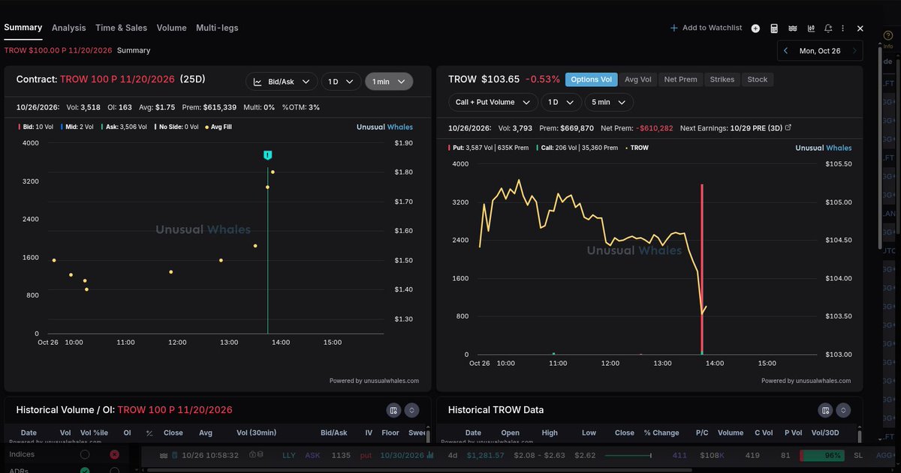Click the 96% progress bar in LLY row
The height and width of the screenshot is (473, 901).
(x=821, y=456)
